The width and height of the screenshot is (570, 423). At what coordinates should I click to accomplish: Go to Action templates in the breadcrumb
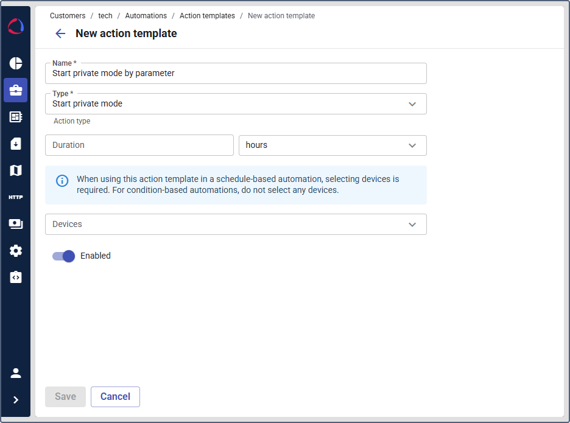tap(207, 15)
